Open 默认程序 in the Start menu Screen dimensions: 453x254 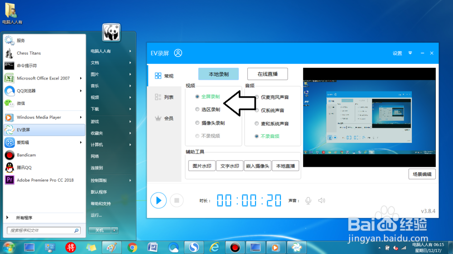click(111, 192)
